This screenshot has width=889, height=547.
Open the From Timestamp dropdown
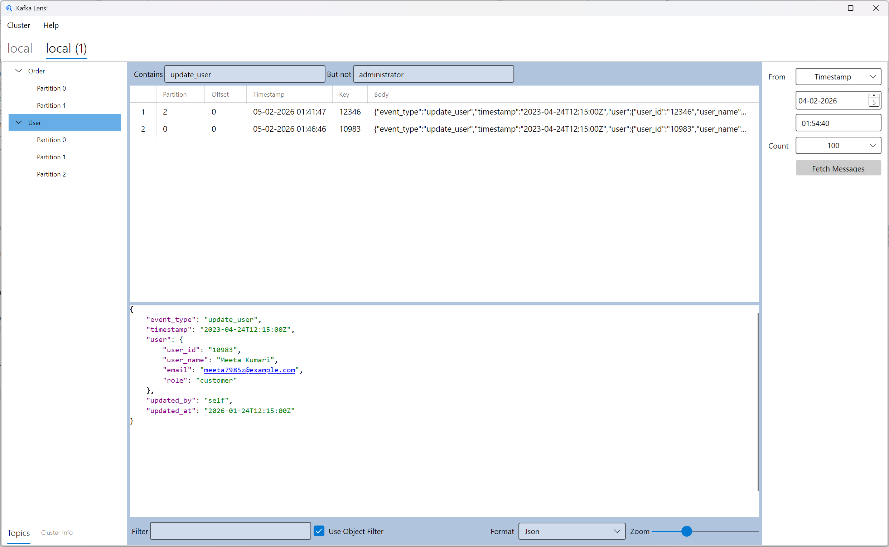838,77
